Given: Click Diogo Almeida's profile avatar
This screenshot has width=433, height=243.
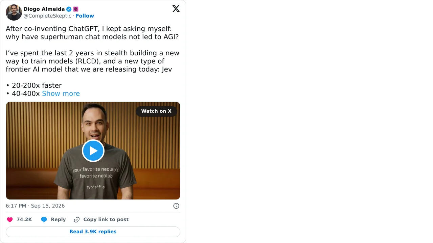Looking at the screenshot, I should pyautogui.click(x=14, y=12).
